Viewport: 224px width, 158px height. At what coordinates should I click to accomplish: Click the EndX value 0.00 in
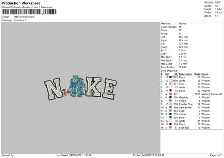click(x=182, y=50)
